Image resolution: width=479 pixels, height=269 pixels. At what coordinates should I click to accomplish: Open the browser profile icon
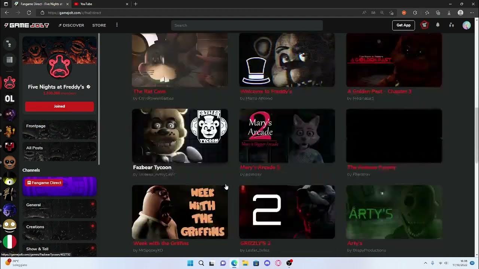pos(461,13)
